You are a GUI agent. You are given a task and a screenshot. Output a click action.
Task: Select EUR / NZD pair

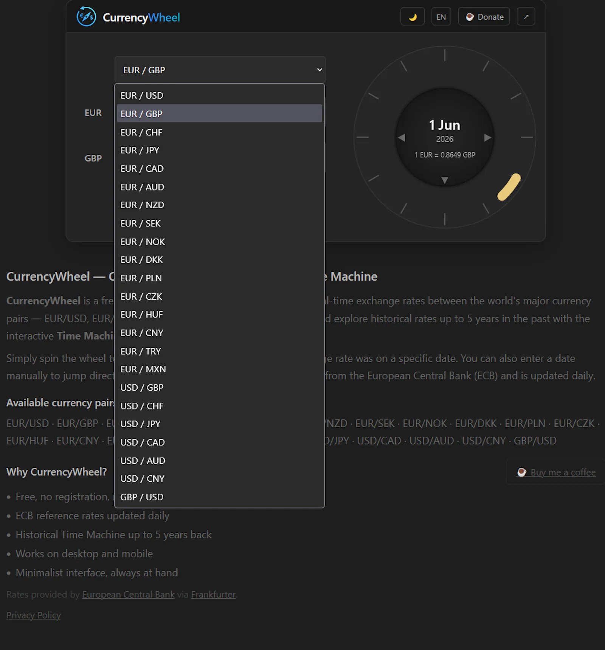219,205
